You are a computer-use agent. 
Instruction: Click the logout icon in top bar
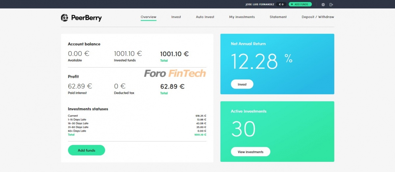(x=331, y=5)
